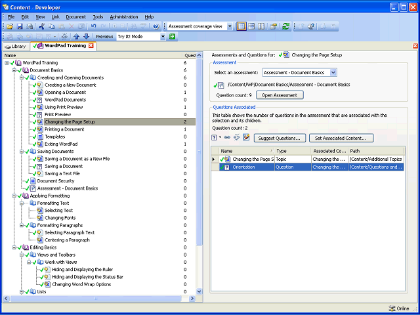Viewport: 420px width, 315px height.
Task: Select the Changing Fonts topic
Action: [x=60, y=218]
